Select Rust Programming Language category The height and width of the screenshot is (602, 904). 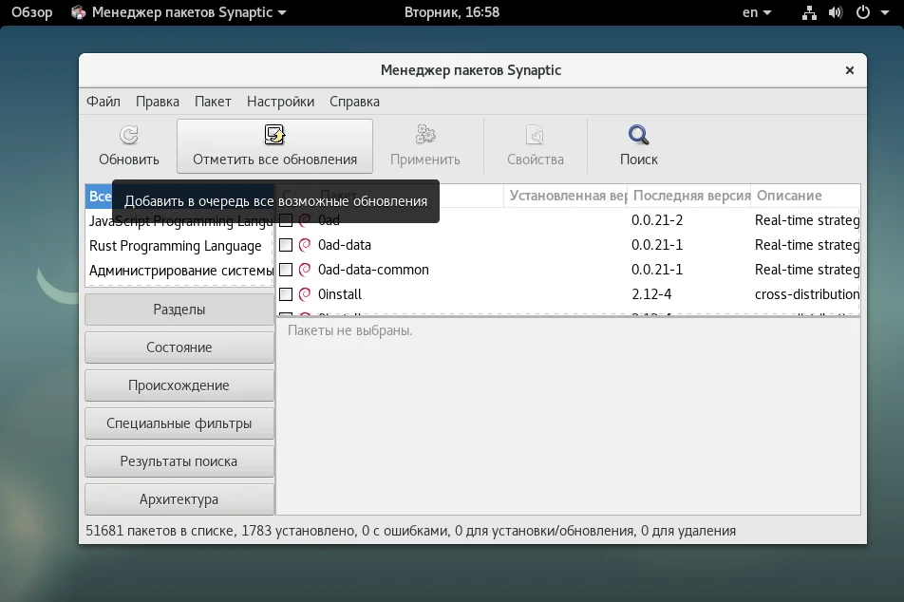click(179, 246)
